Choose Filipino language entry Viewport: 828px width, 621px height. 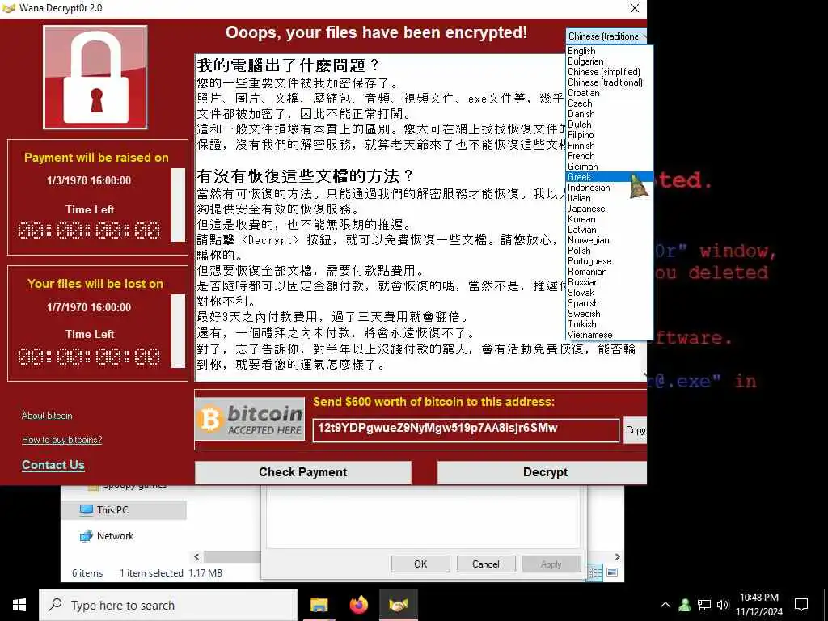[x=610, y=135]
